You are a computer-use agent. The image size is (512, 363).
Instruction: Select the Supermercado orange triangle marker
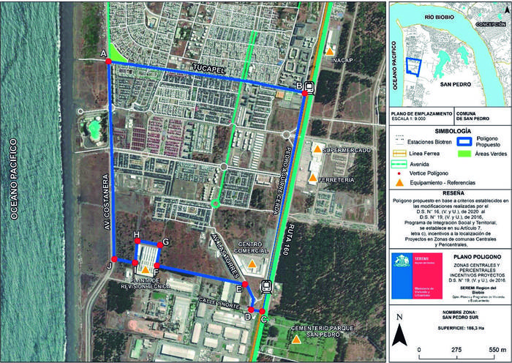317,149
